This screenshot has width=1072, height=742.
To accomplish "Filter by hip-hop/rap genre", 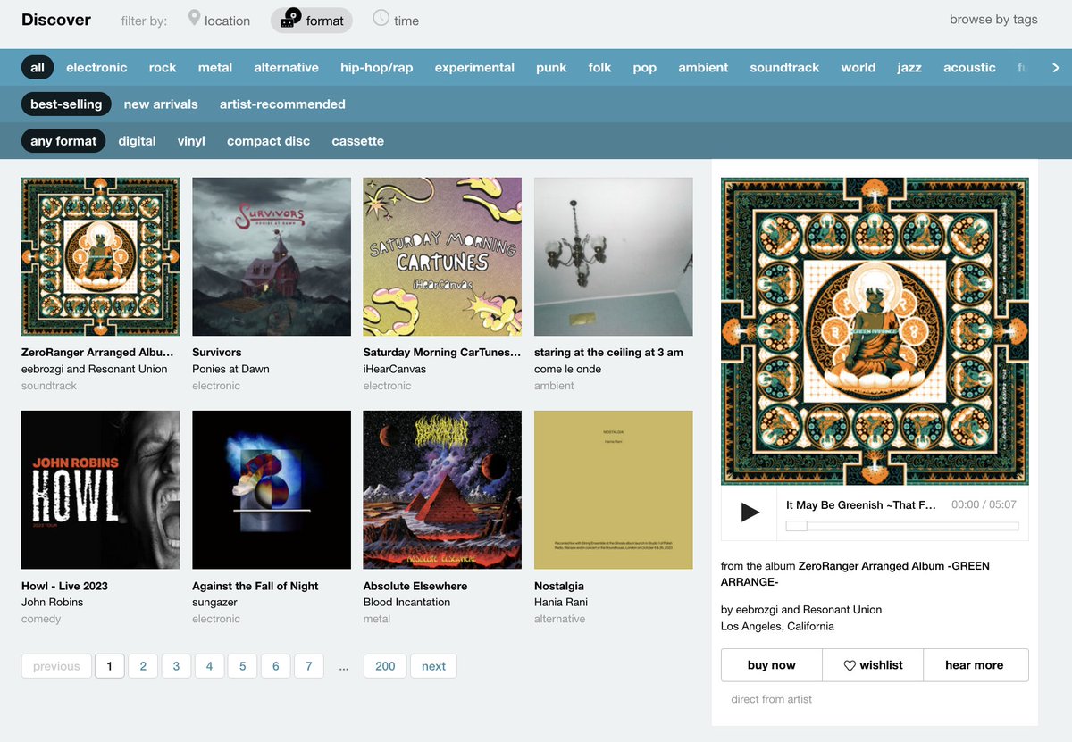I will coord(377,67).
